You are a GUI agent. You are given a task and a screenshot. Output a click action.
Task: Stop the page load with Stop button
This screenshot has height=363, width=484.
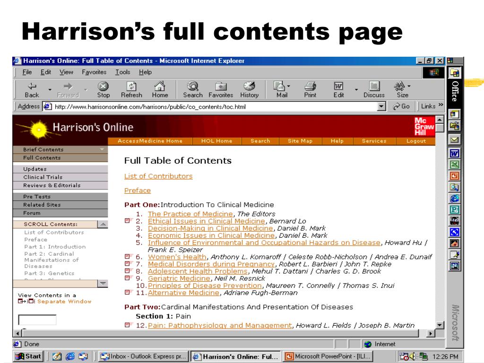point(104,89)
